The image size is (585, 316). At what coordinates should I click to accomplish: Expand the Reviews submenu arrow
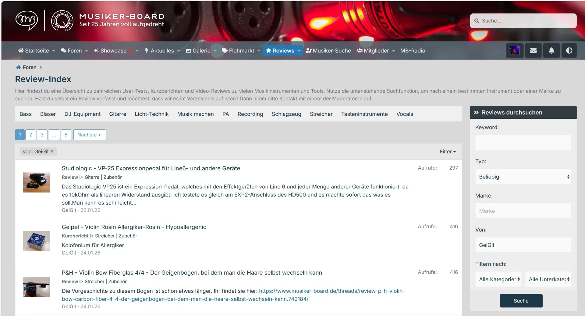299,51
